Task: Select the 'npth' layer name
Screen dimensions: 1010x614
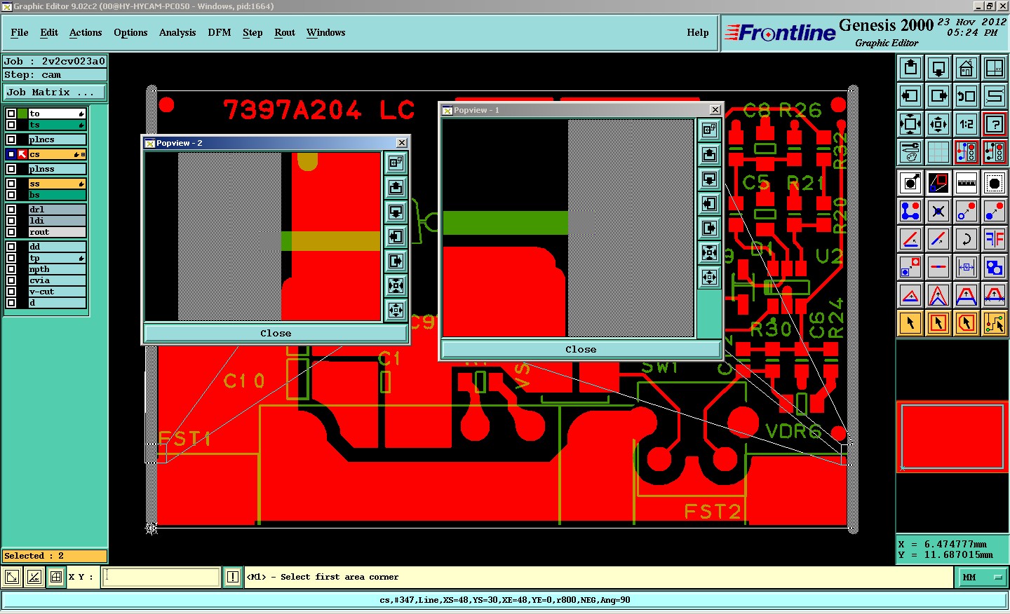Action: [x=57, y=269]
